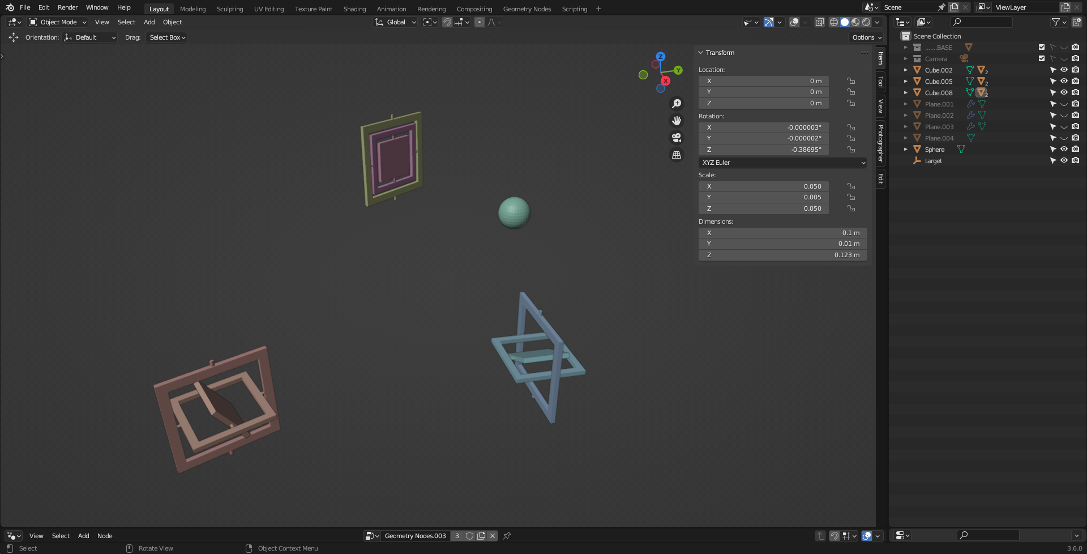
Task: Toggle selectability arrow for target
Action: click(x=1053, y=161)
